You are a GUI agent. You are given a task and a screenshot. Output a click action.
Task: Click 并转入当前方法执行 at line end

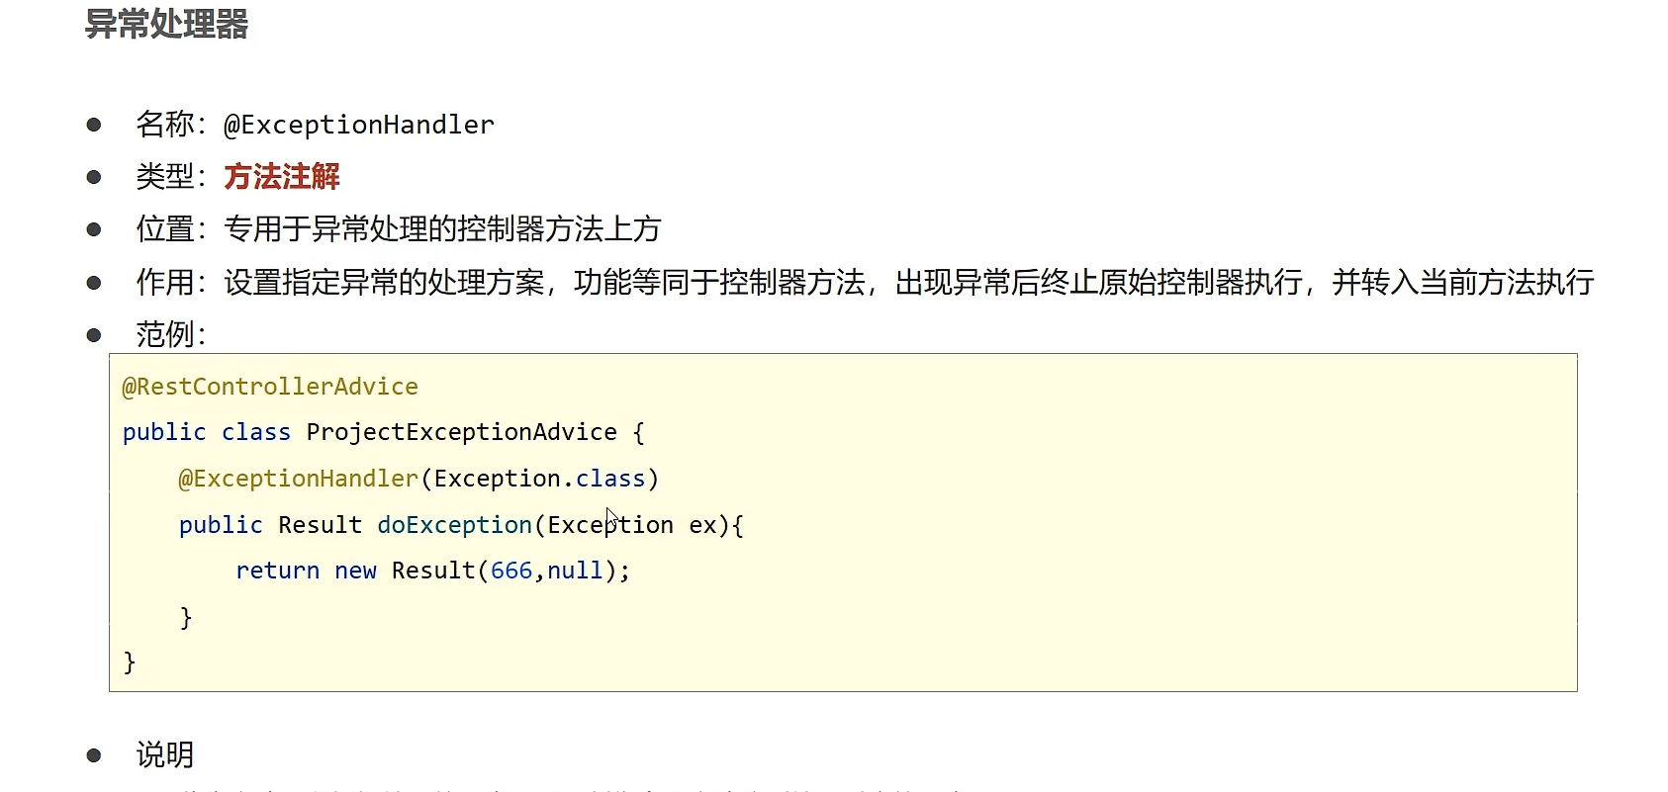[1463, 283]
